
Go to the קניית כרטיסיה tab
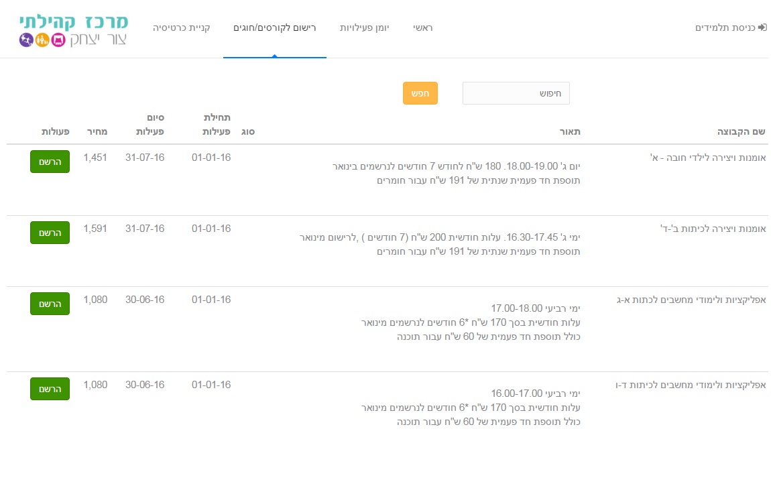[182, 28]
